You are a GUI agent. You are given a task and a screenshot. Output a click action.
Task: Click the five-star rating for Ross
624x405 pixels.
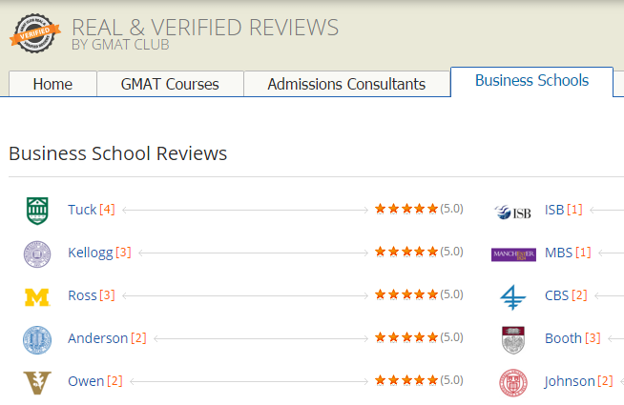(x=406, y=294)
